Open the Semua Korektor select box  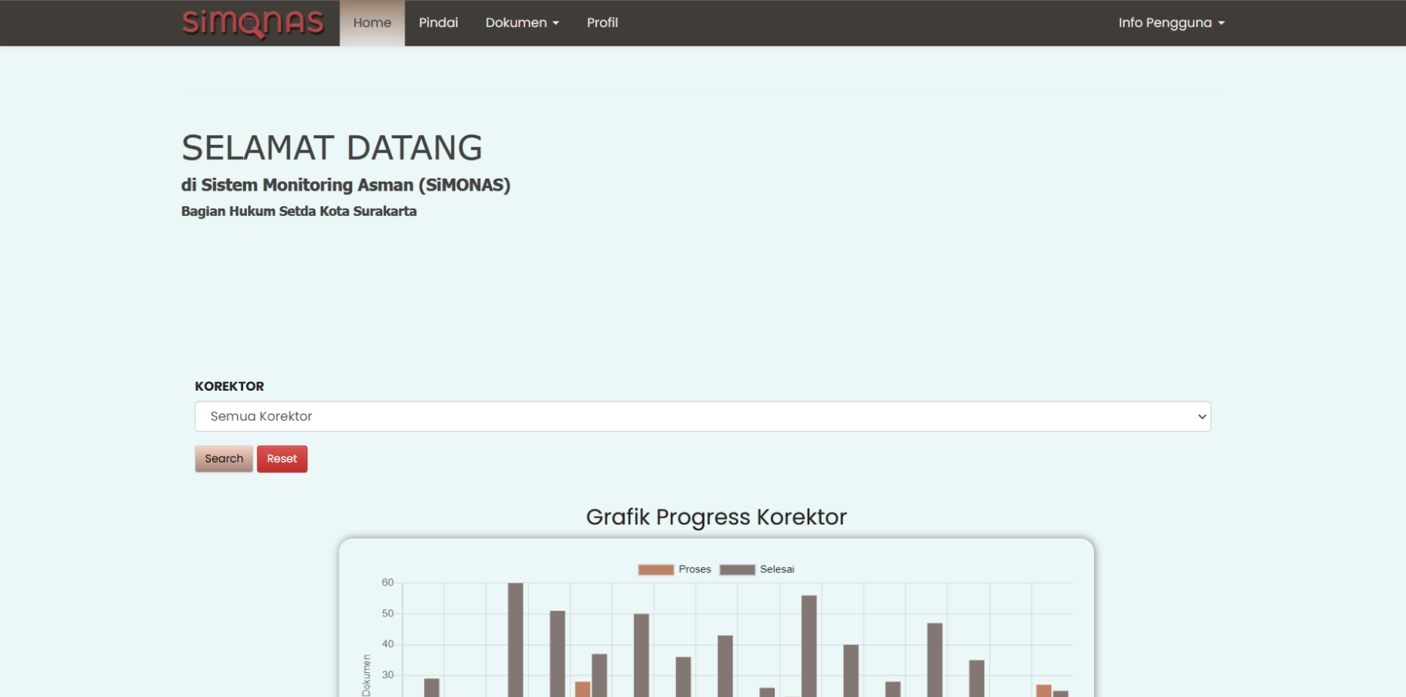[x=702, y=416]
